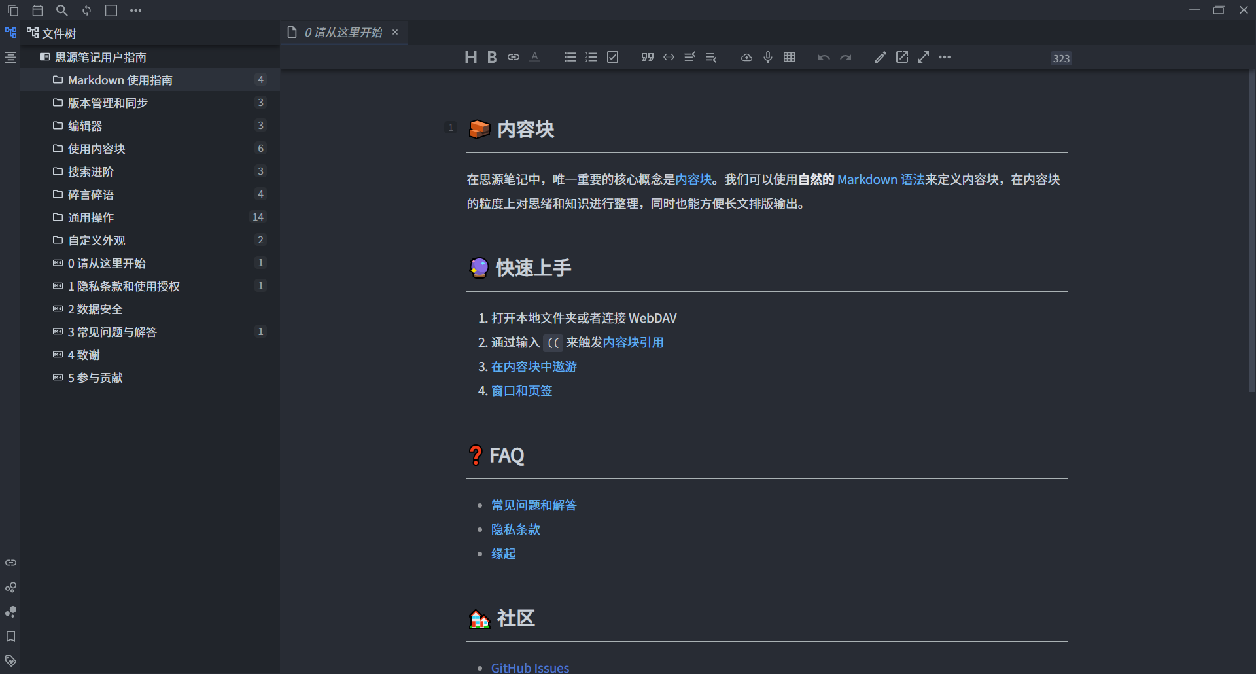Image resolution: width=1256 pixels, height=674 pixels.
Task: Follow the Markdown 语法 link
Action: pyautogui.click(x=881, y=179)
